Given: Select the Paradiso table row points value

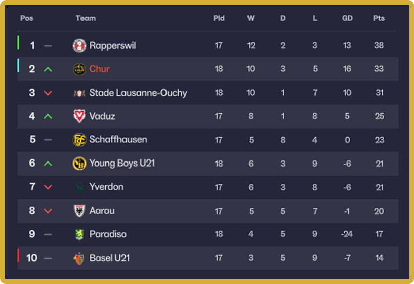Looking at the screenshot, I should coord(379,234).
